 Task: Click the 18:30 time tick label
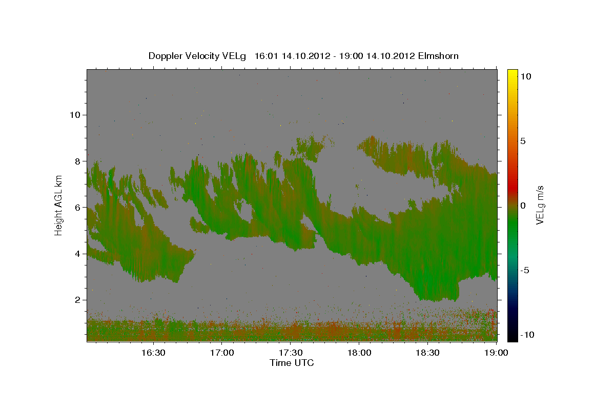coord(428,353)
